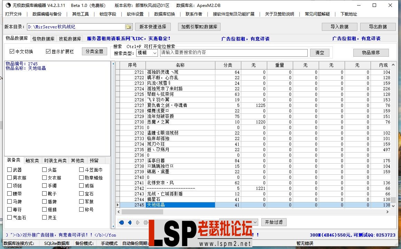Screen dimensions: 401x249
Task: Open the 数据库切换 menu
Action: [x=165, y=14]
